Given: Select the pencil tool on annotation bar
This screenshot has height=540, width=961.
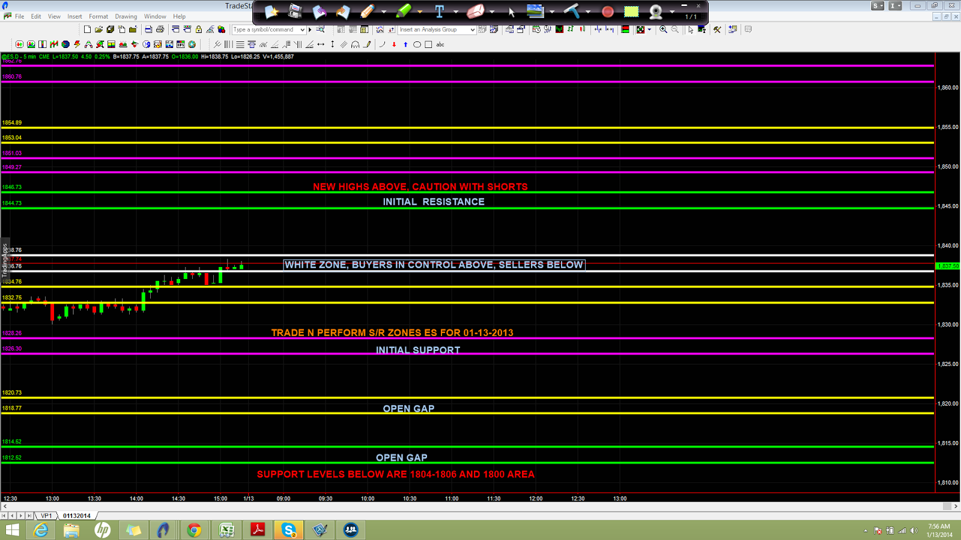Looking at the screenshot, I should 367,11.
